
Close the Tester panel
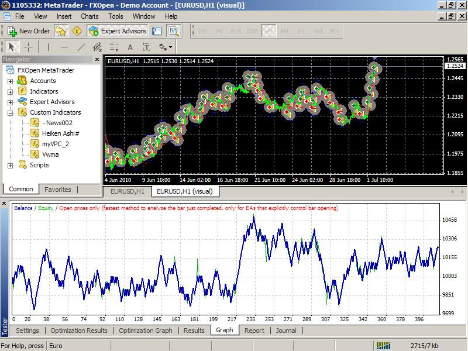tap(4, 204)
